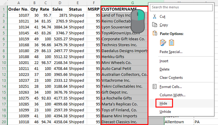The height and width of the screenshot is (125, 218).
Task: Choose the plain Paste clipboard icon
Action: [x=171, y=43]
